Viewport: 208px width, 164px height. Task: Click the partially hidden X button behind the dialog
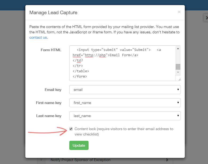coord(206,18)
